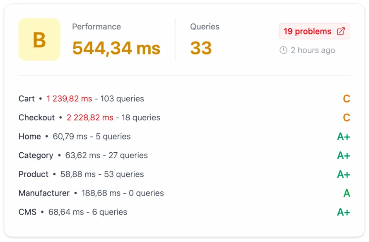Click the C grade on the Checkout row
This screenshot has width=369, height=242.
346,117
